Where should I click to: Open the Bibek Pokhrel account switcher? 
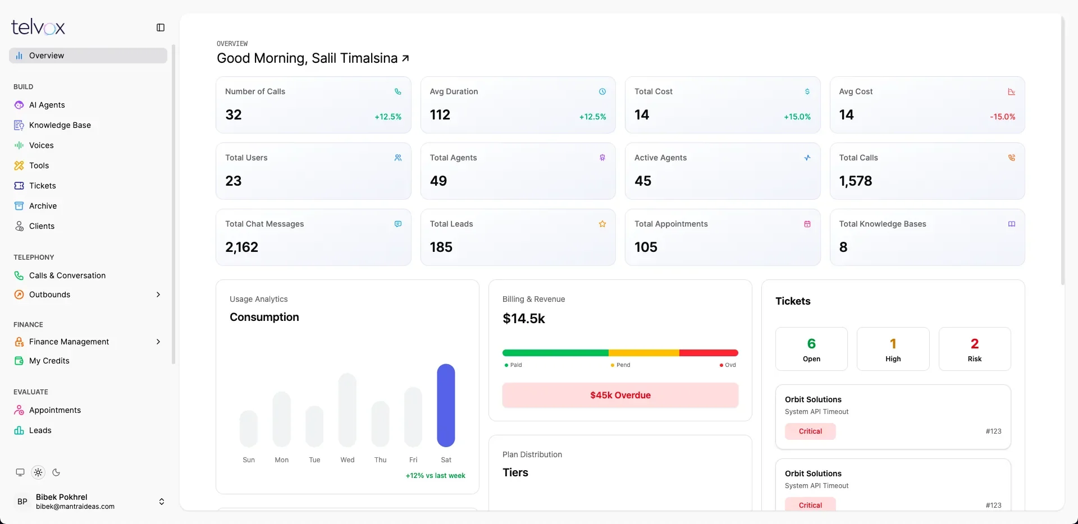tap(90, 502)
